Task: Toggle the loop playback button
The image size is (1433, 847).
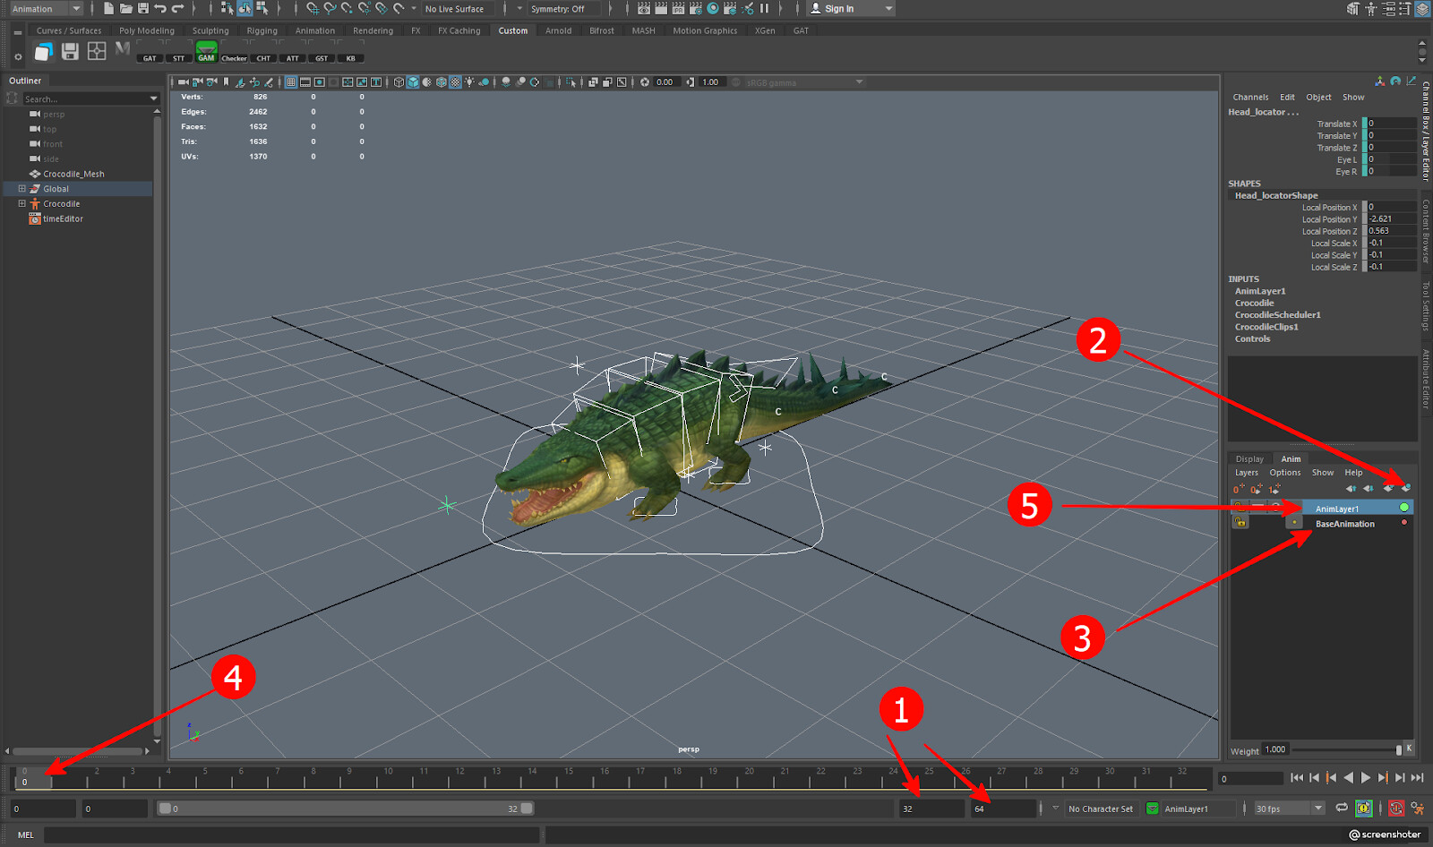Action: point(1341,808)
